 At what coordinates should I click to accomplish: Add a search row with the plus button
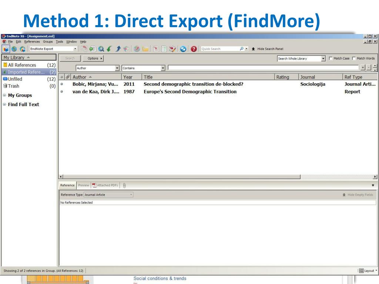point(363,68)
